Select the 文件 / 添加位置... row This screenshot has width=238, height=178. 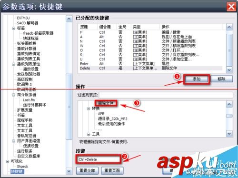[x=150, y=59]
